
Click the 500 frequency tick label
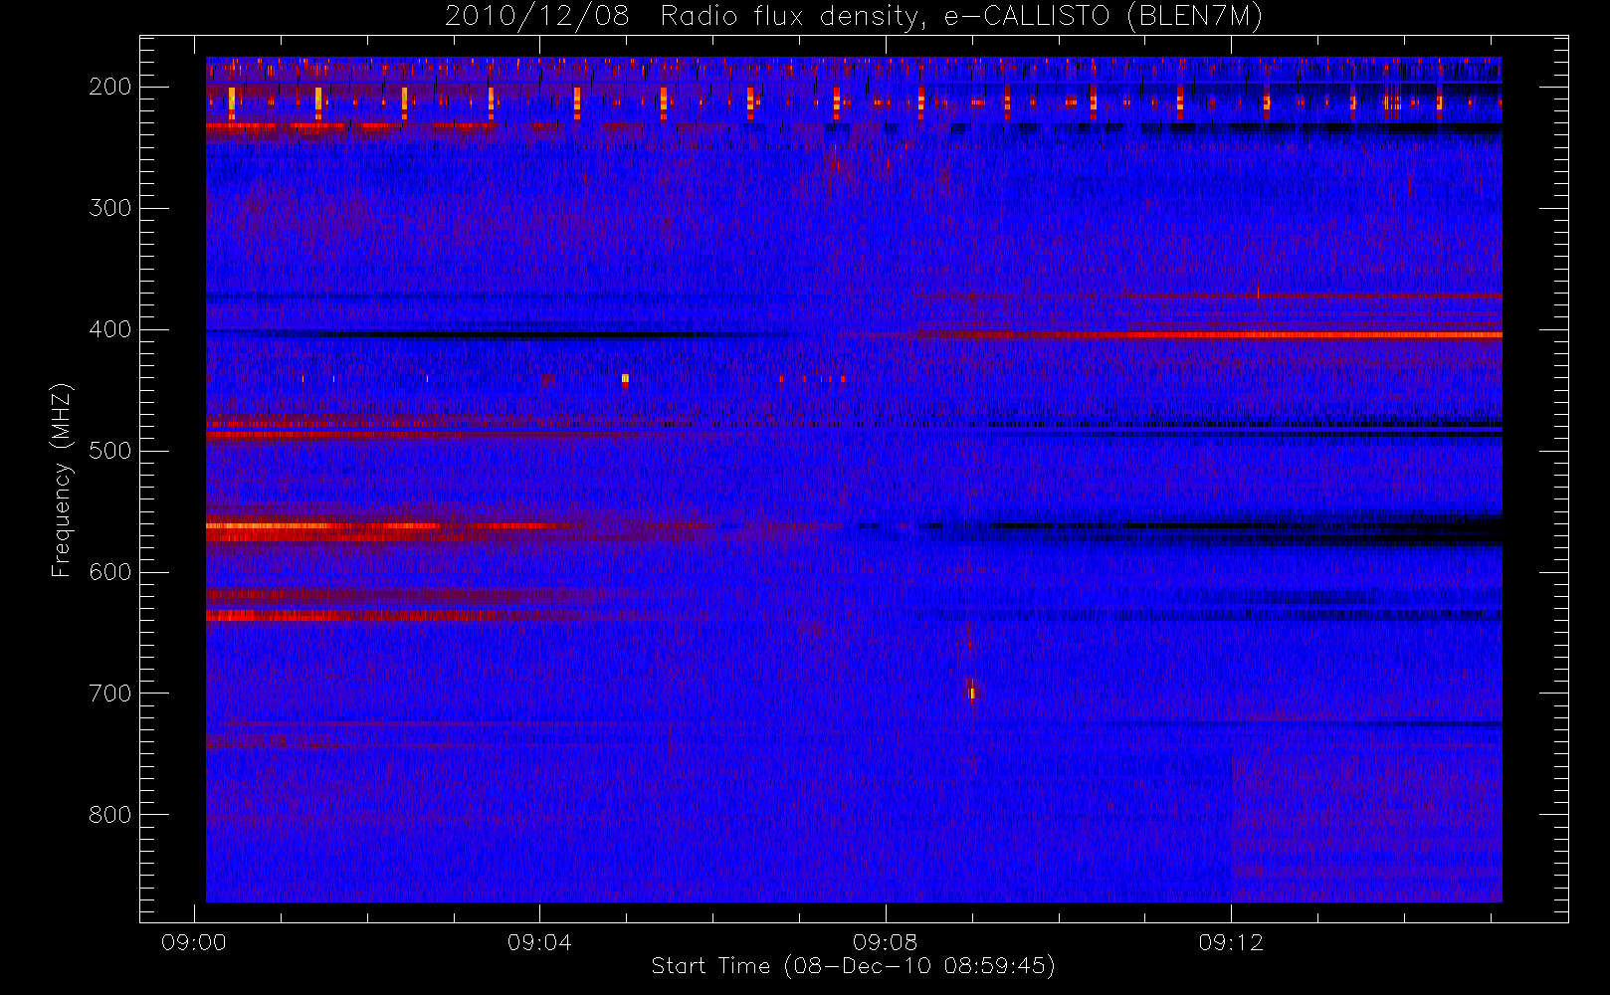109,451
